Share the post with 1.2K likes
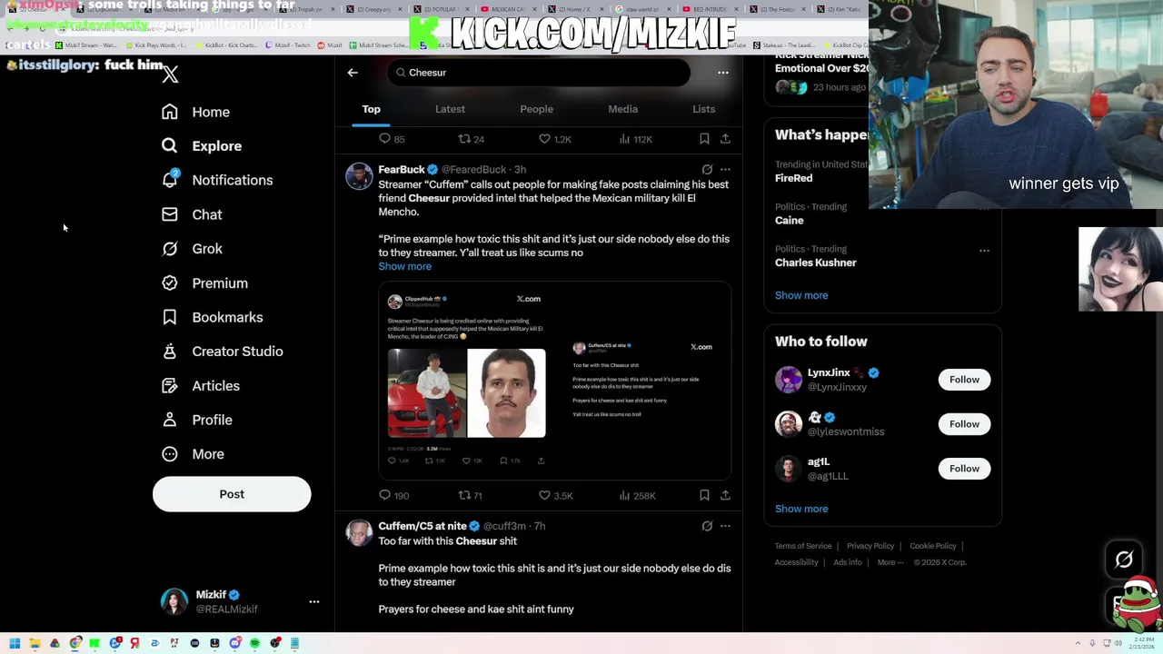This screenshot has width=1163, height=654. click(x=725, y=139)
